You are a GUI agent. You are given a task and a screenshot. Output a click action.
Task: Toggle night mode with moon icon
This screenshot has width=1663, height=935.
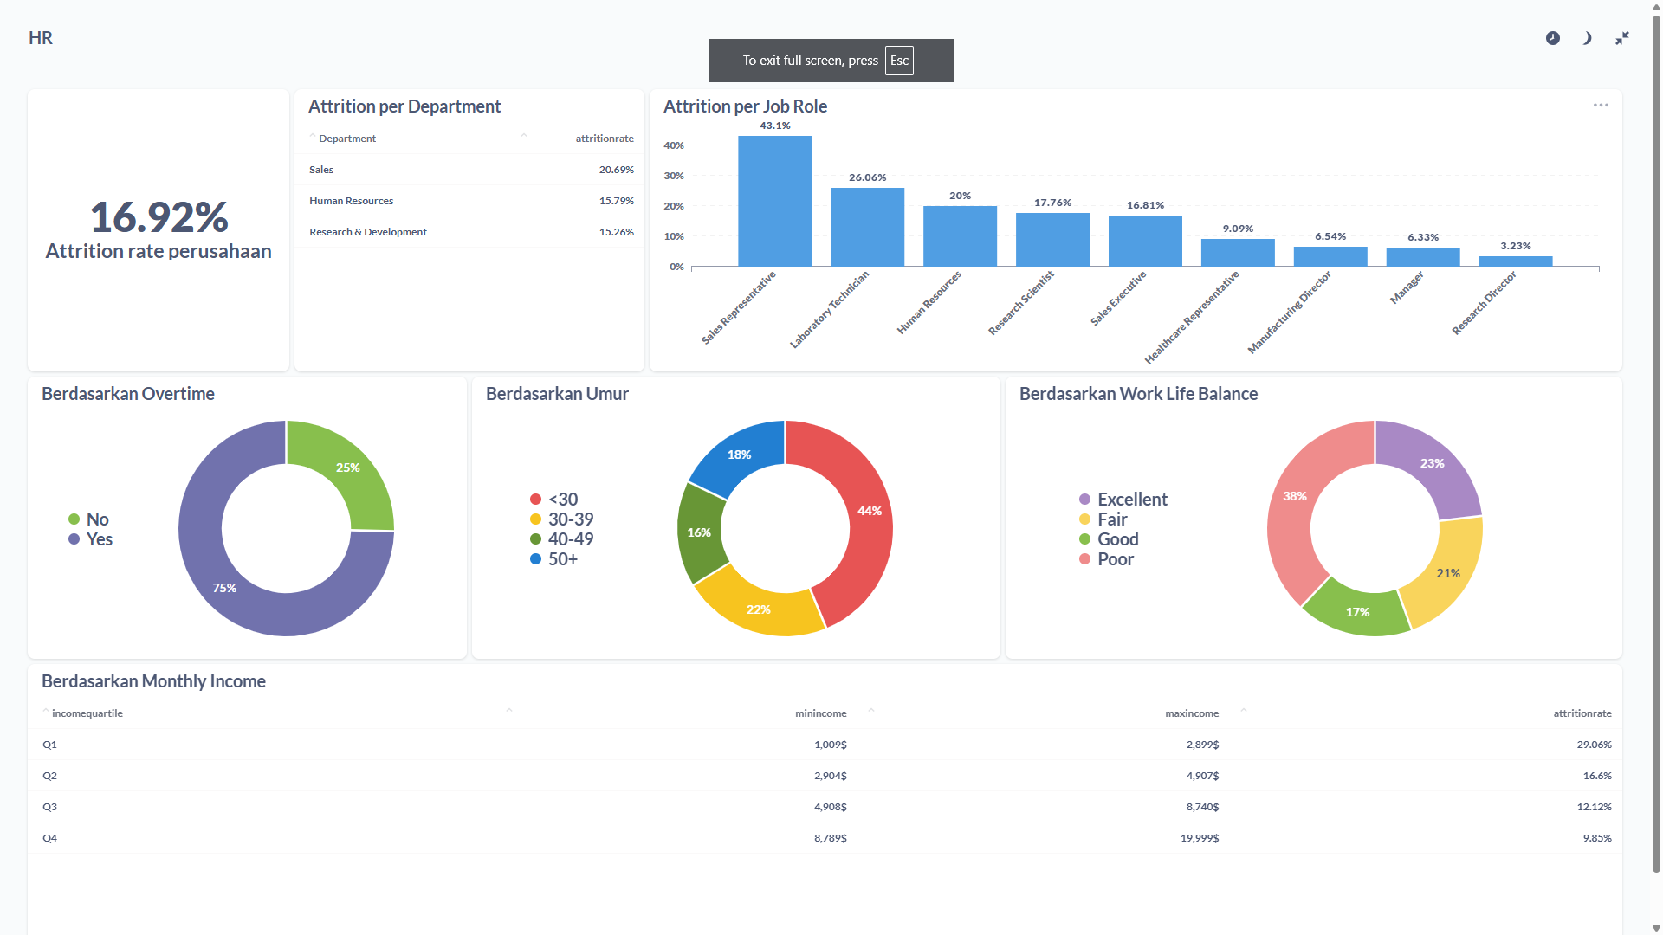coord(1587,38)
